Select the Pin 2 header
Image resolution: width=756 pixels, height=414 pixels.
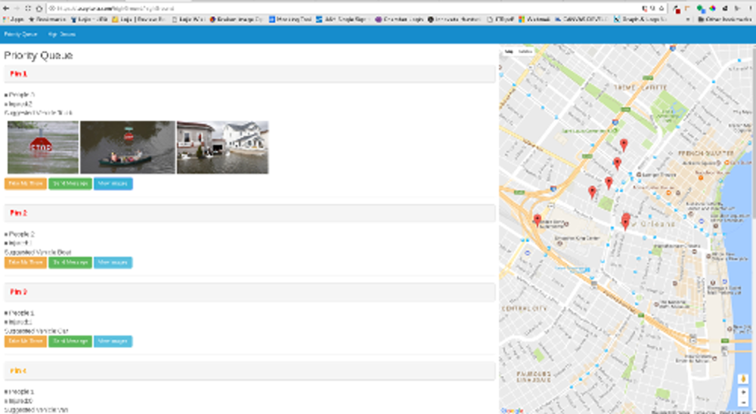249,213
